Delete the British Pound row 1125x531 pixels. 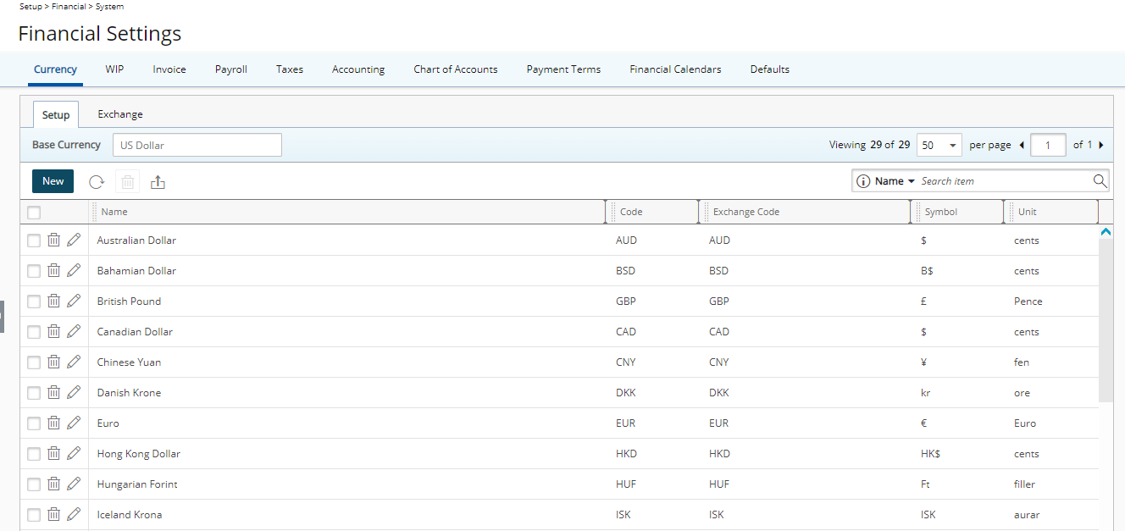53,301
